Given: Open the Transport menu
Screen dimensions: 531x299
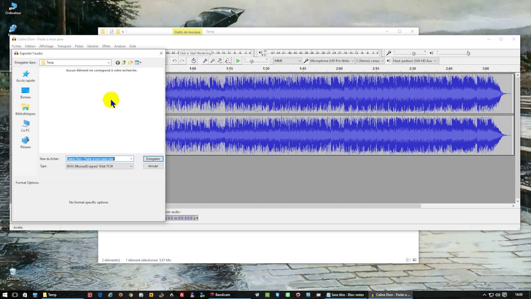Looking at the screenshot, I should (64, 46).
